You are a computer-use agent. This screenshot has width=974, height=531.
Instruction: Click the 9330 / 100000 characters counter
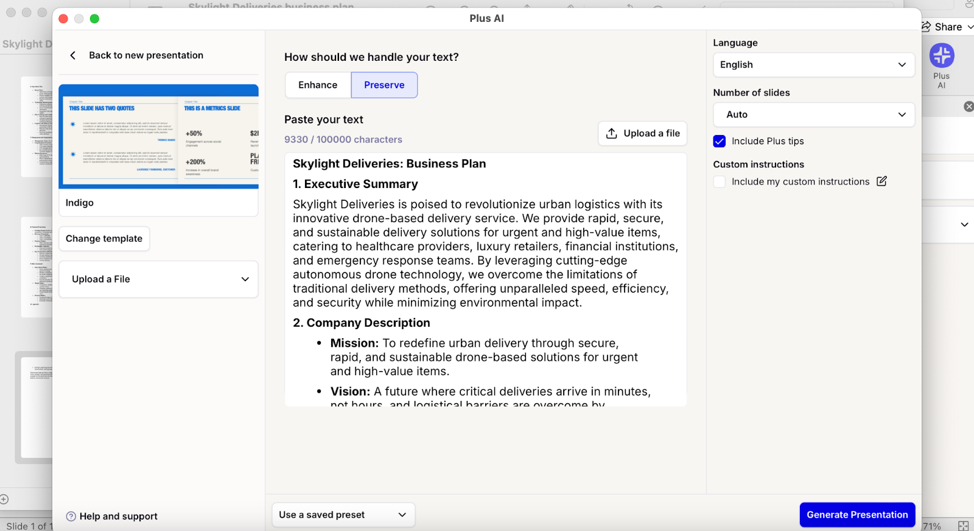coord(343,139)
